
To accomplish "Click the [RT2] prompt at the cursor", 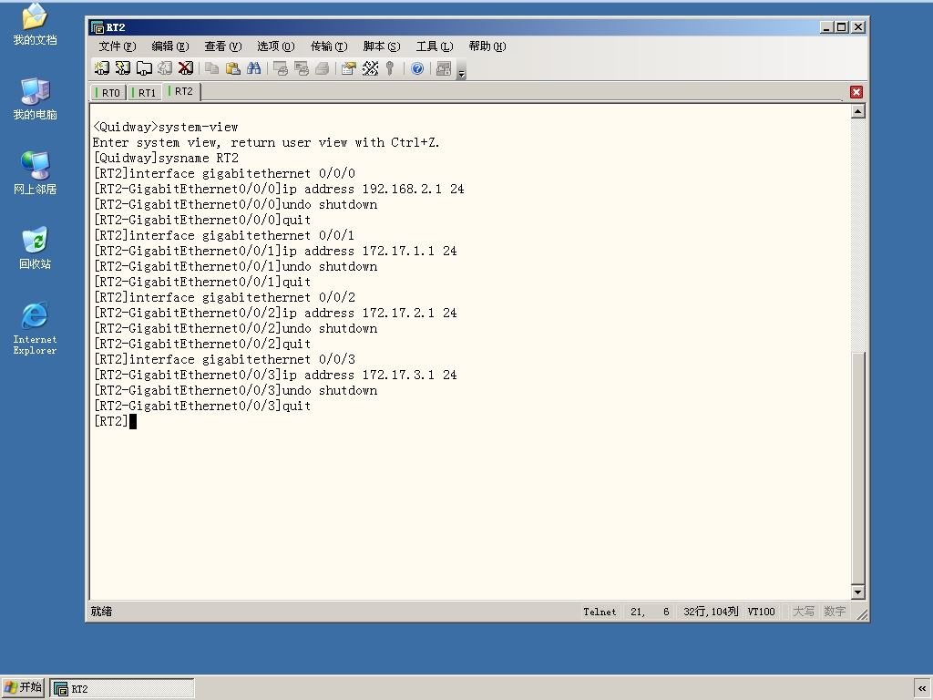I will tap(110, 421).
